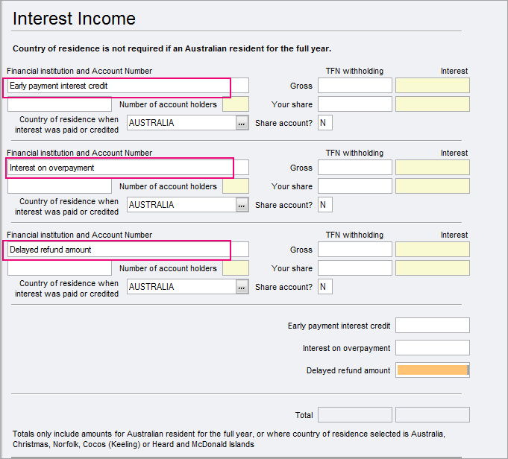508x459 pixels.
Task: Open country lookup for Interest on overpayment section
Action: coord(242,205)
